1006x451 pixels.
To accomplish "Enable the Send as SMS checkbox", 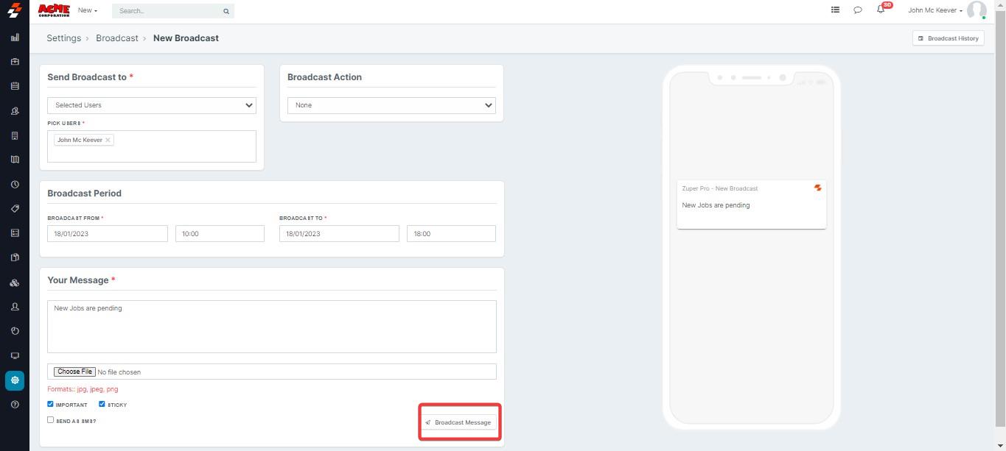I will click(51, 420).
